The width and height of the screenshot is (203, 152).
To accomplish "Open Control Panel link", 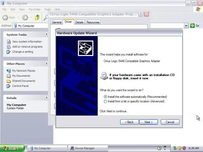I will (20, 86).
